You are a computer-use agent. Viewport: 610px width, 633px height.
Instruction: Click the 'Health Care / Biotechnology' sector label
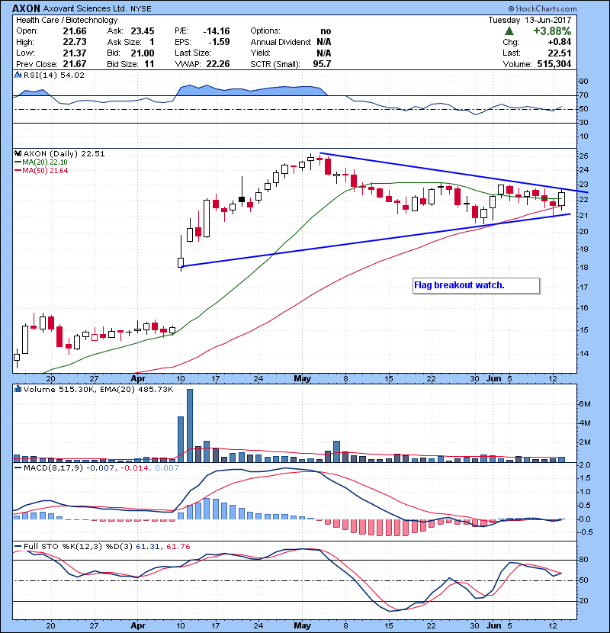[x=66, y=20]
